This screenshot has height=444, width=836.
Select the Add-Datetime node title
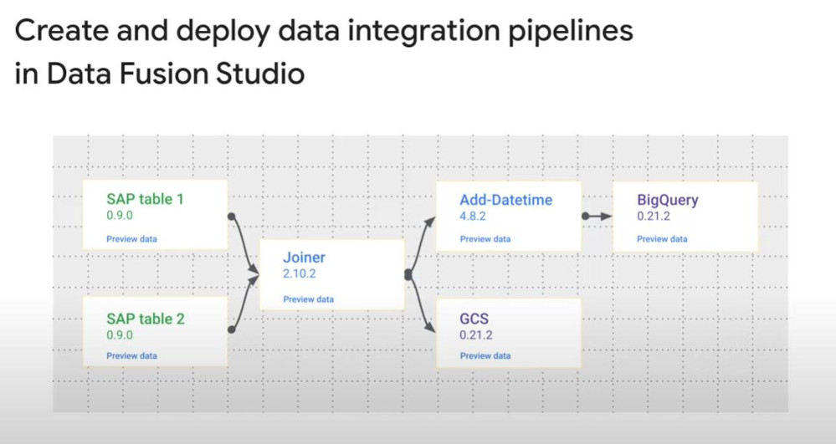point(506,200)
